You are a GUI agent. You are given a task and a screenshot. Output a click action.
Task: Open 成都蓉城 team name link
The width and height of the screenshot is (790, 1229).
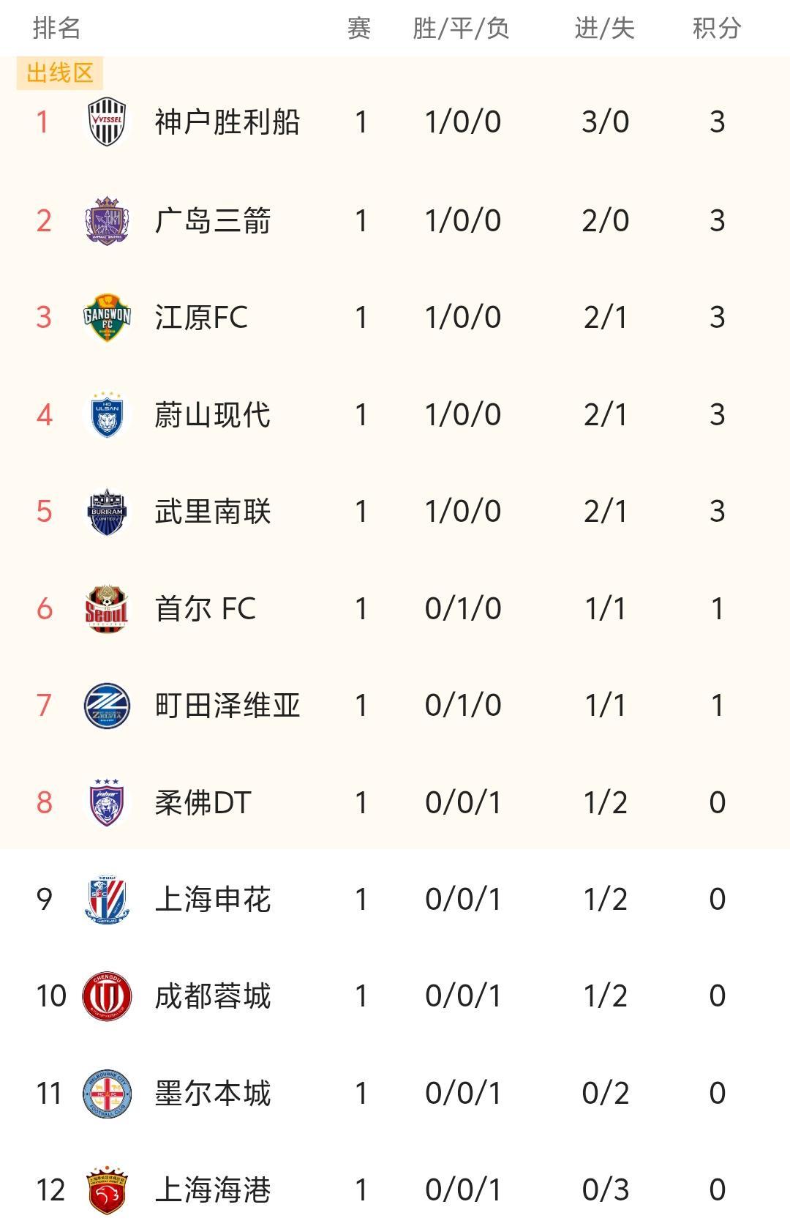point(213,996)
